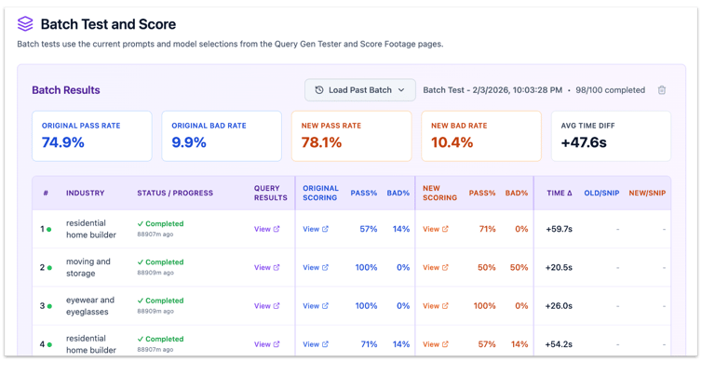Viewport: 715px width, 375px height.
Task: View new scoring for moving and storage
Action: click(436, 267)
